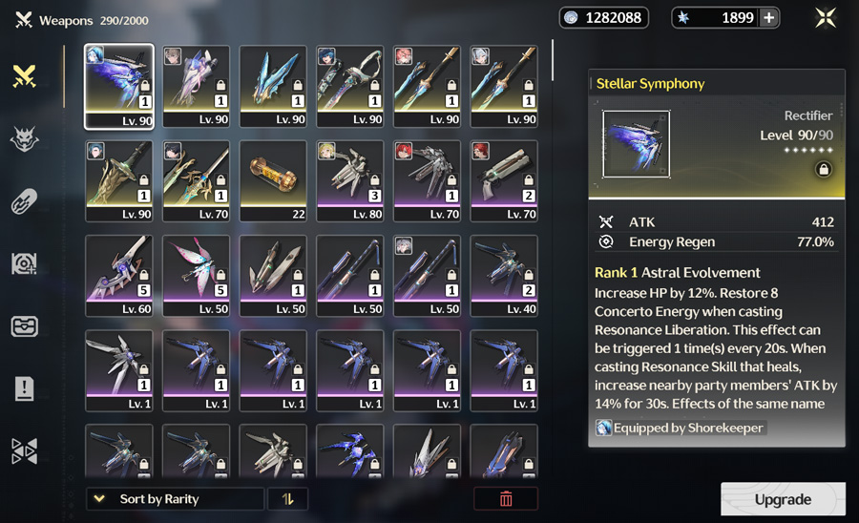859x523 pixels.
Task: Switch to the Echoes demon-mask tab
Action: click(24, 139)
